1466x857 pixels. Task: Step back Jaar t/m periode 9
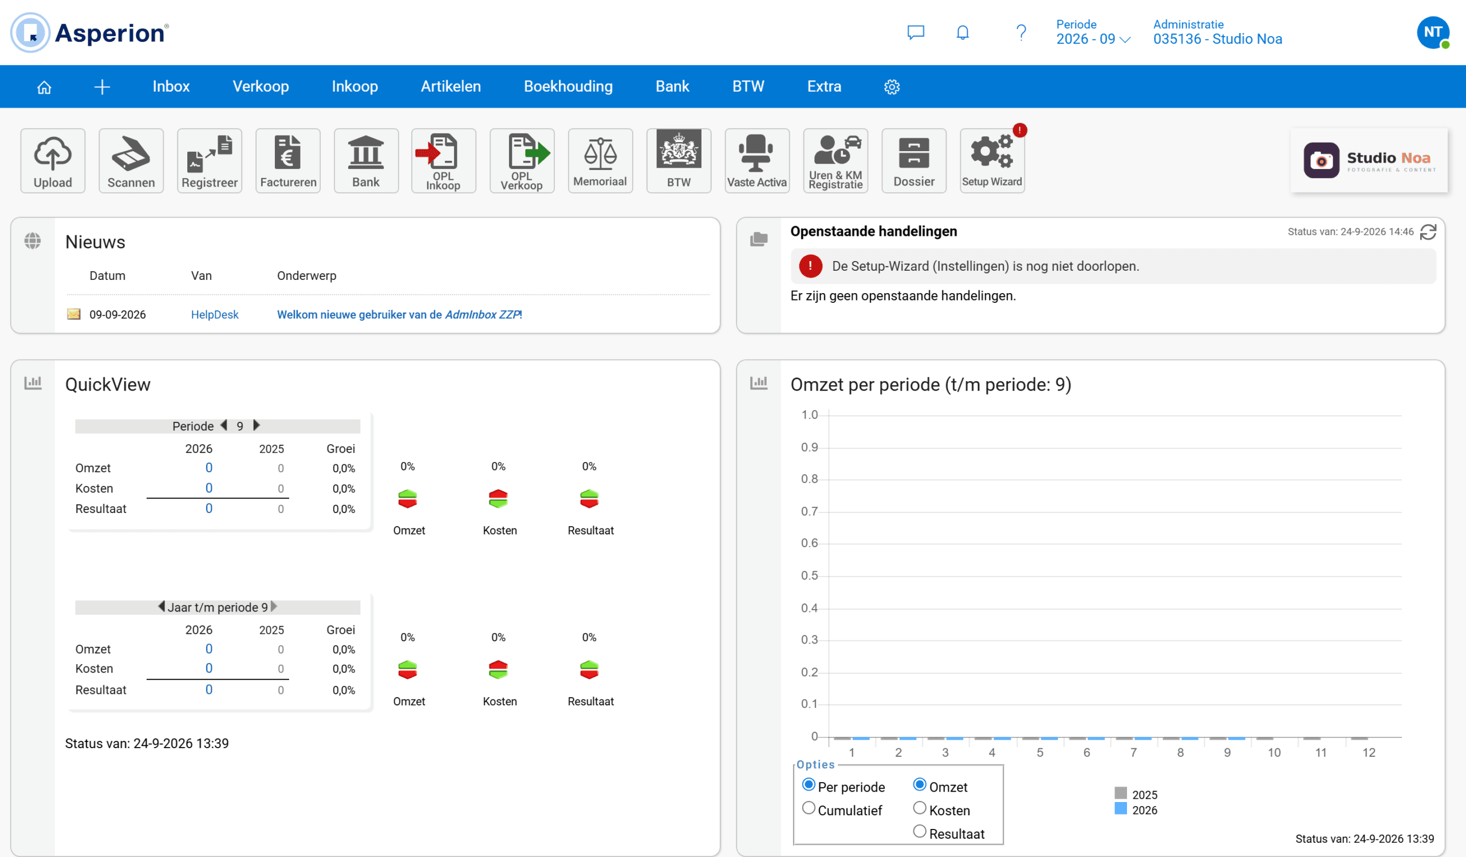point(161,606)
